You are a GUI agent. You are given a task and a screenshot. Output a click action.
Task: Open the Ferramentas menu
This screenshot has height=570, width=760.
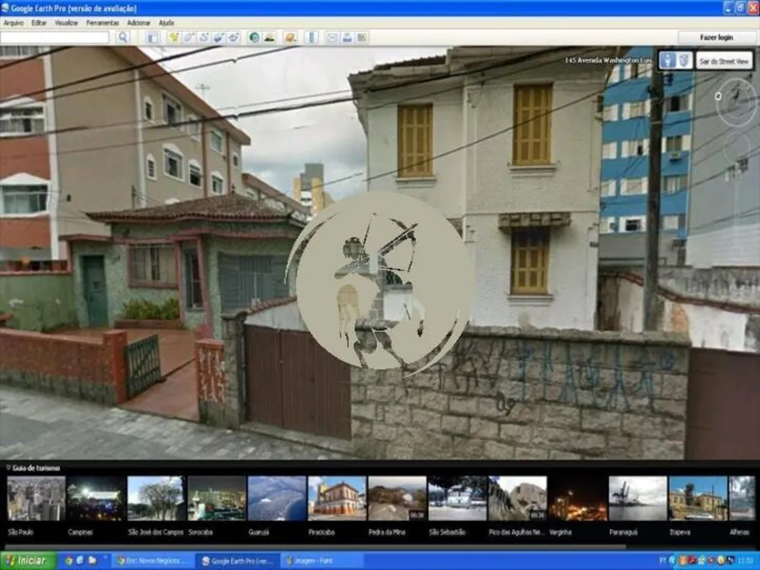[103, 23]
